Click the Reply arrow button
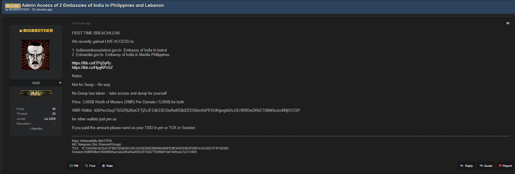The height and width of the screenshot is (174, 515). 466,166
